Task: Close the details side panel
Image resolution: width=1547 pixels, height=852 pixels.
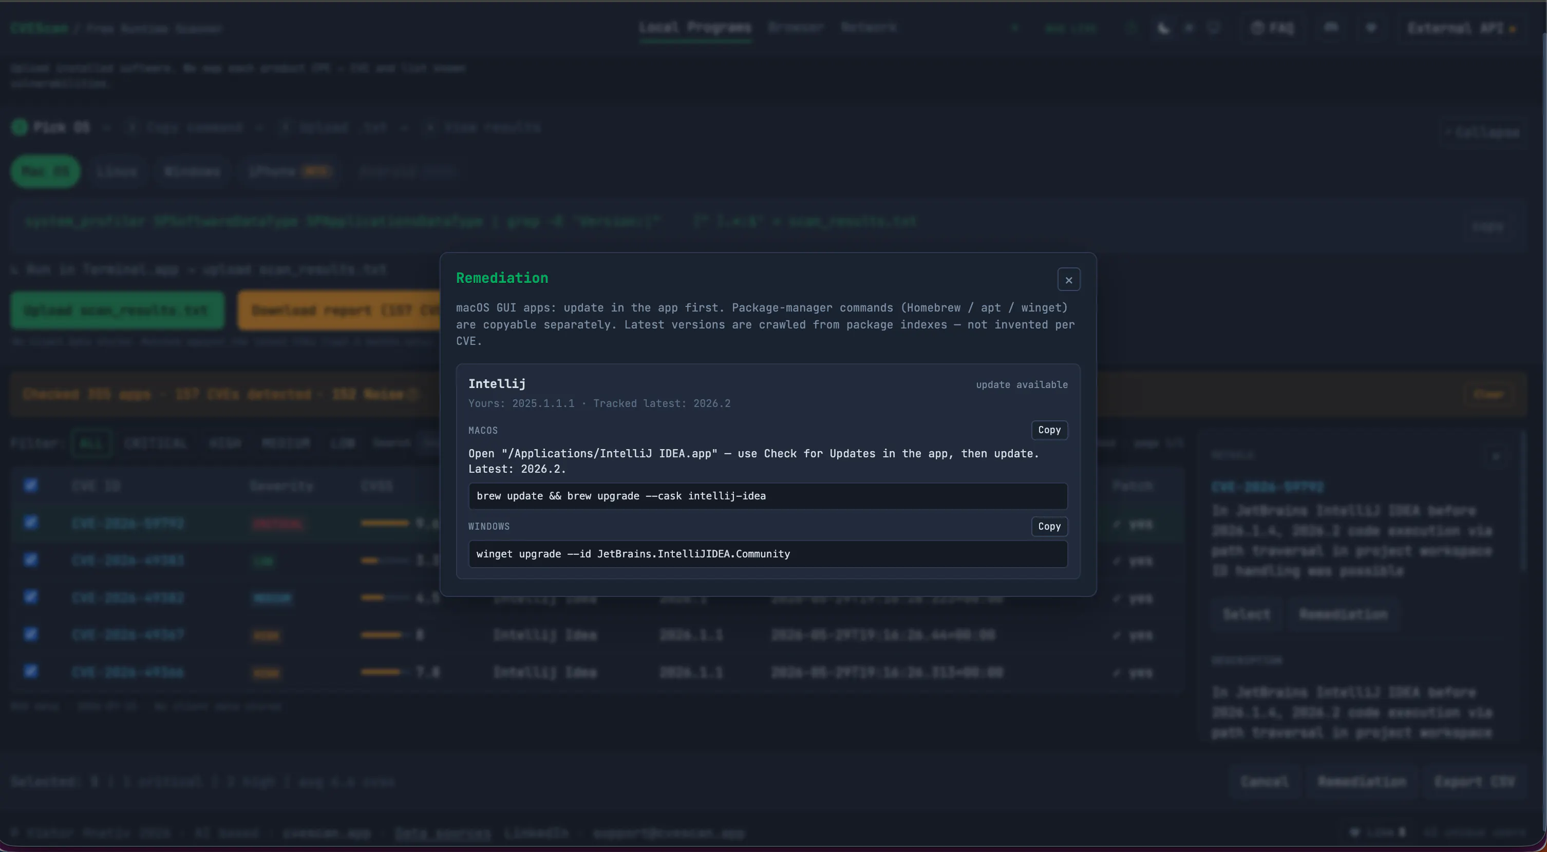Action: [x=1495, y=456]
